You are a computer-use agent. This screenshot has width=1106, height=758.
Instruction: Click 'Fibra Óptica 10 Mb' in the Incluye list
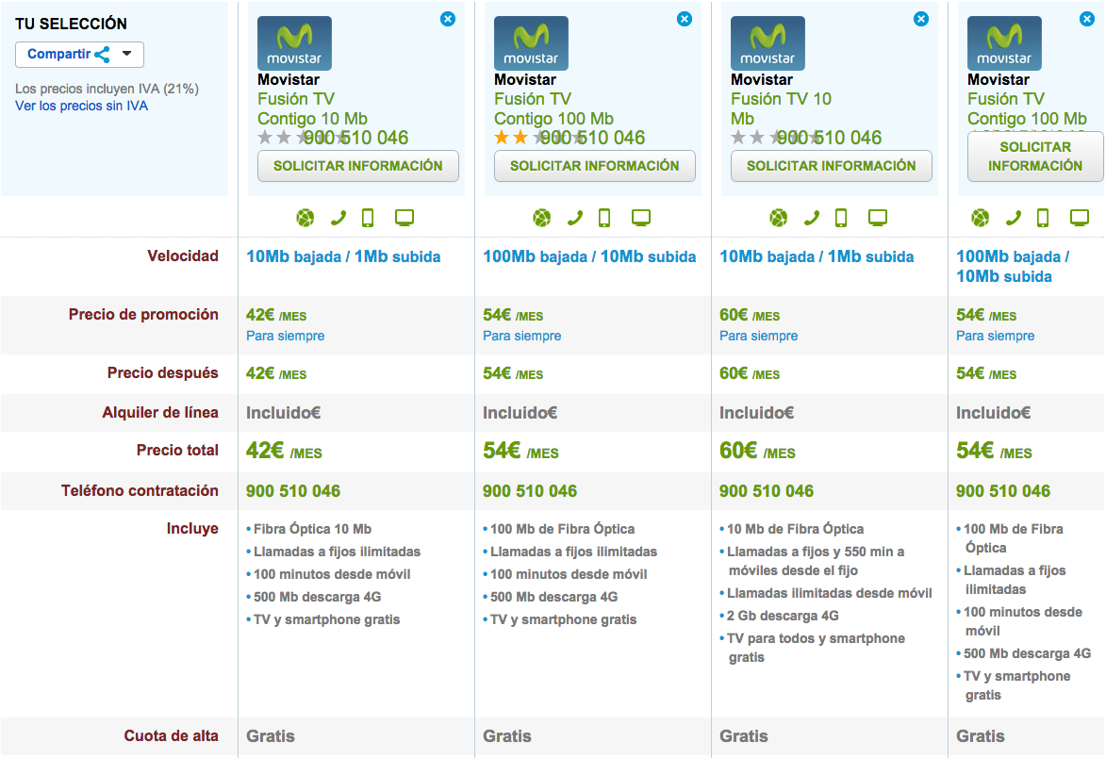(312, 529)
